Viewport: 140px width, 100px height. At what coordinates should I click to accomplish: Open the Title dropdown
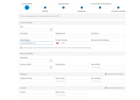point(36,30)
